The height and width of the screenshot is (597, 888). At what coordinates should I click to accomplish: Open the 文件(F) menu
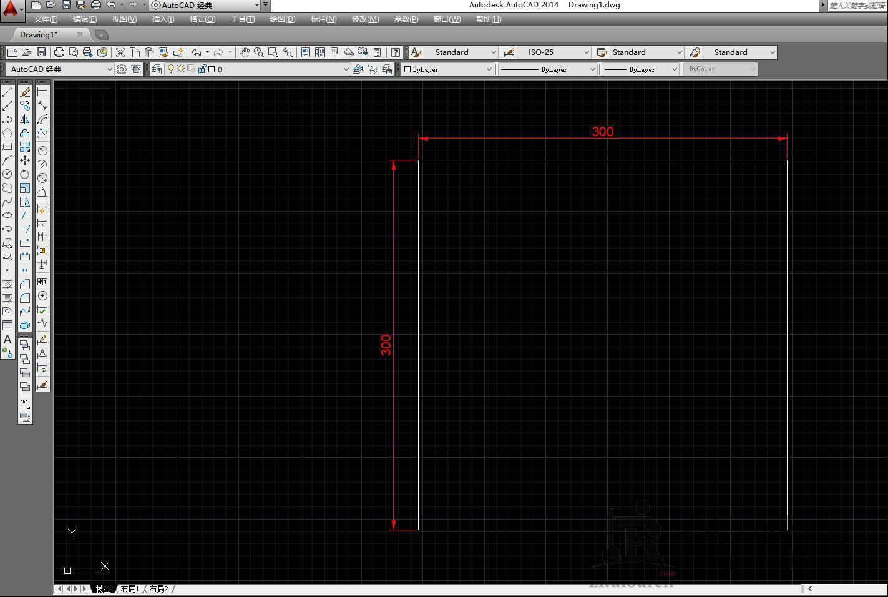[x=46, y=19]
